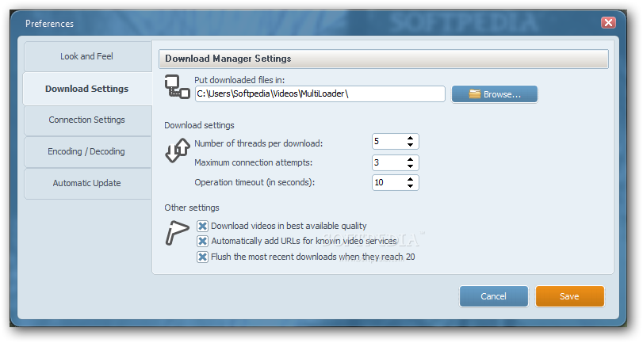
Task: Increase number of threads per download
Action: 410,138
